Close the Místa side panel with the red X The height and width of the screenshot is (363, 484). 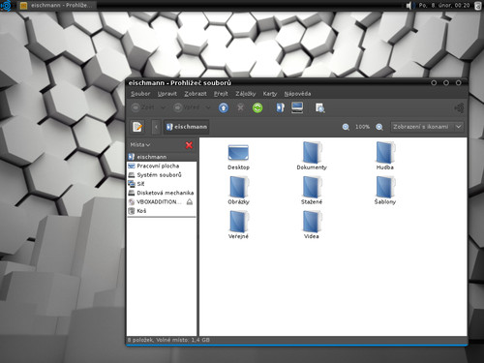pyautogui.click(x=189, y=145)
